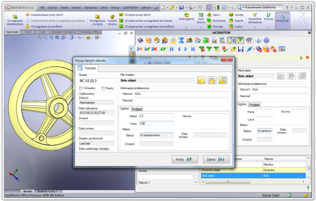Click Kreator otworu hole wizard tool
This screenshot has width=316, height=201.
point(112,20)
